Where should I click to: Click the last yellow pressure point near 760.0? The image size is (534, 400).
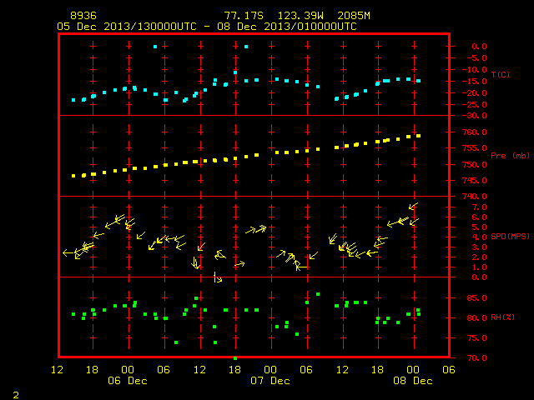click(x=419, y=136)
